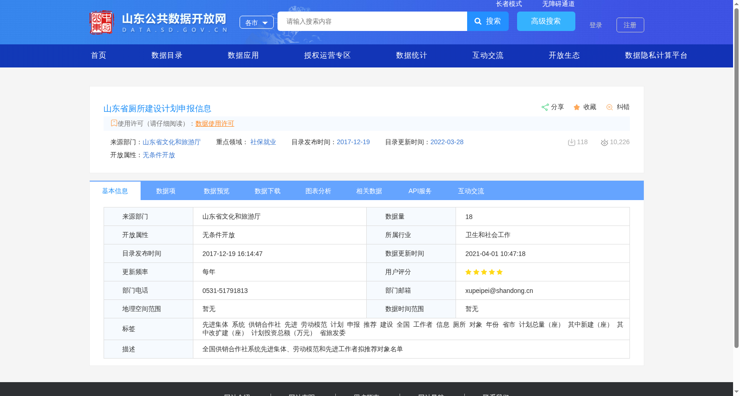Switch to the 数据项 tab
Viewport: 740px width, 396px height.
click(x=166, y=191)
